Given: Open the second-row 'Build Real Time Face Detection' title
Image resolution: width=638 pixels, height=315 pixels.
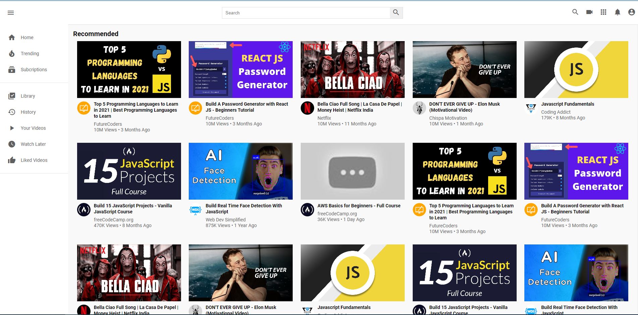Looking at the screenshot, I should [244, 209].
